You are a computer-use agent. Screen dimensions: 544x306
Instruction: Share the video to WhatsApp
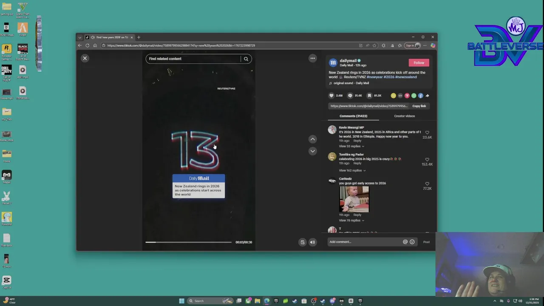click(x=414, y=96)
